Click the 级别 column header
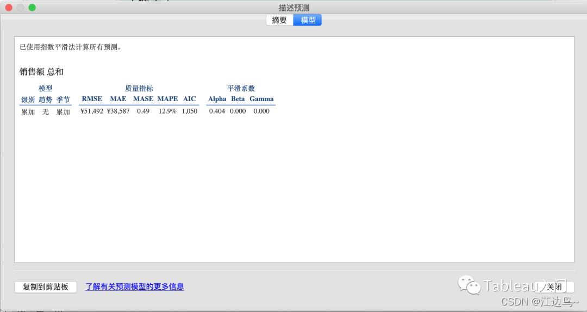587x312 pixels. click(x=28, y=99)
